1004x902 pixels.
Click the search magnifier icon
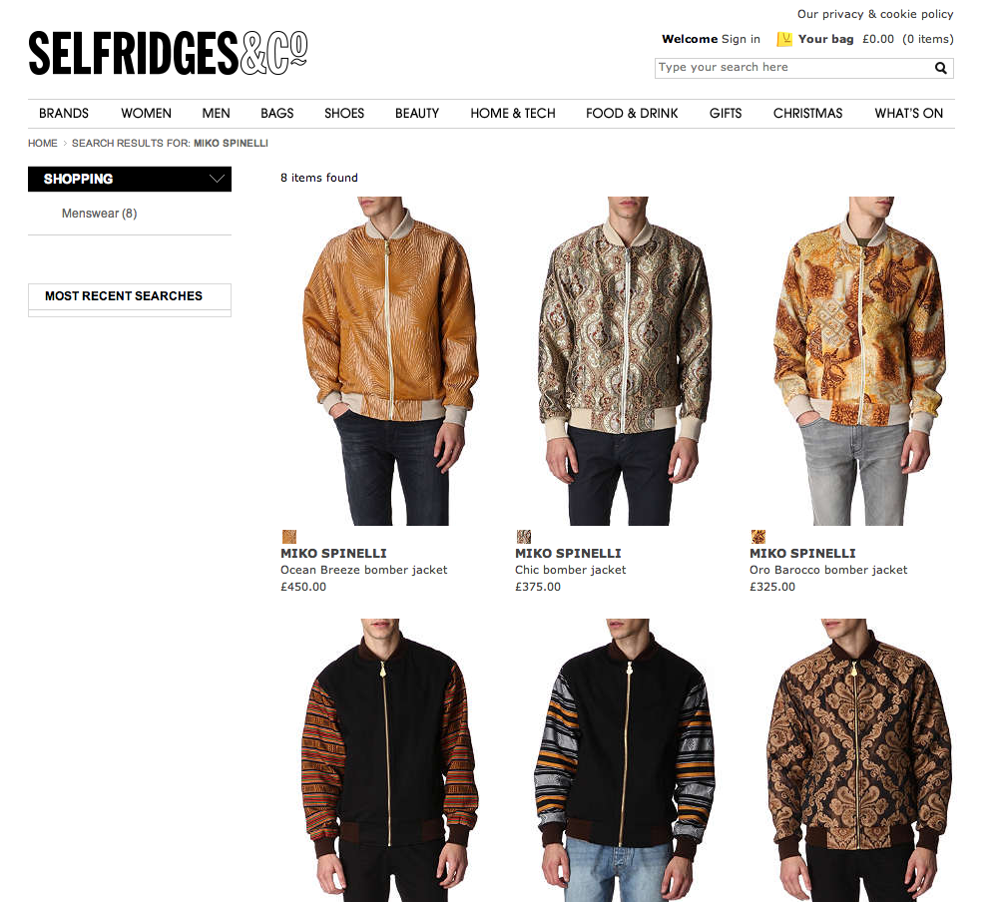[x=940, y=68]
